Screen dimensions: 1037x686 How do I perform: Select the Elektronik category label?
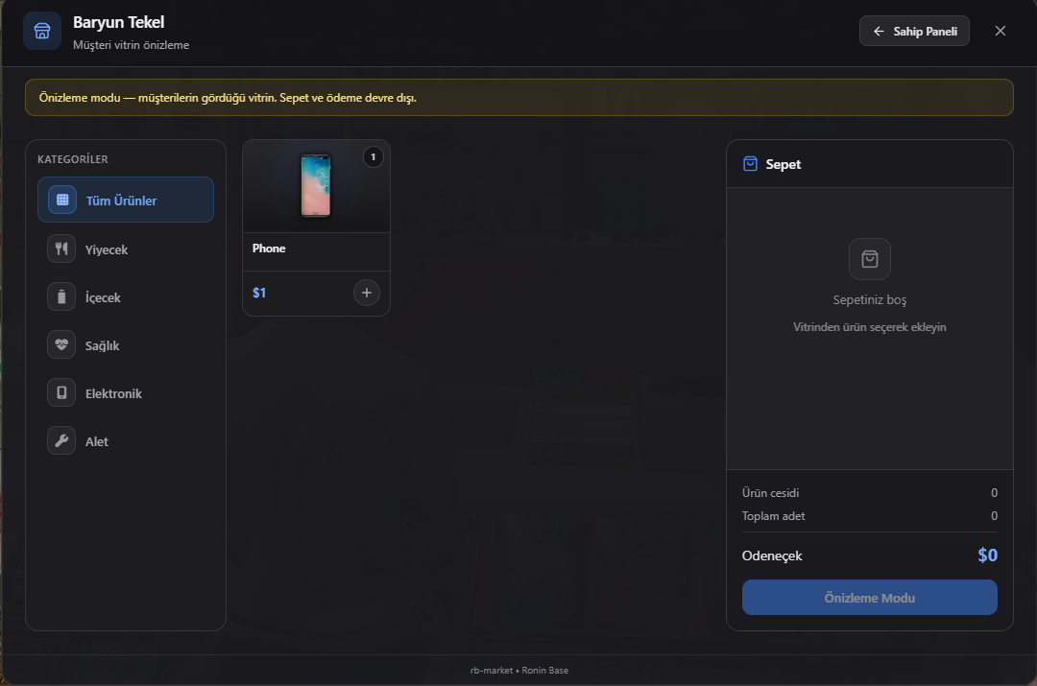113,394
